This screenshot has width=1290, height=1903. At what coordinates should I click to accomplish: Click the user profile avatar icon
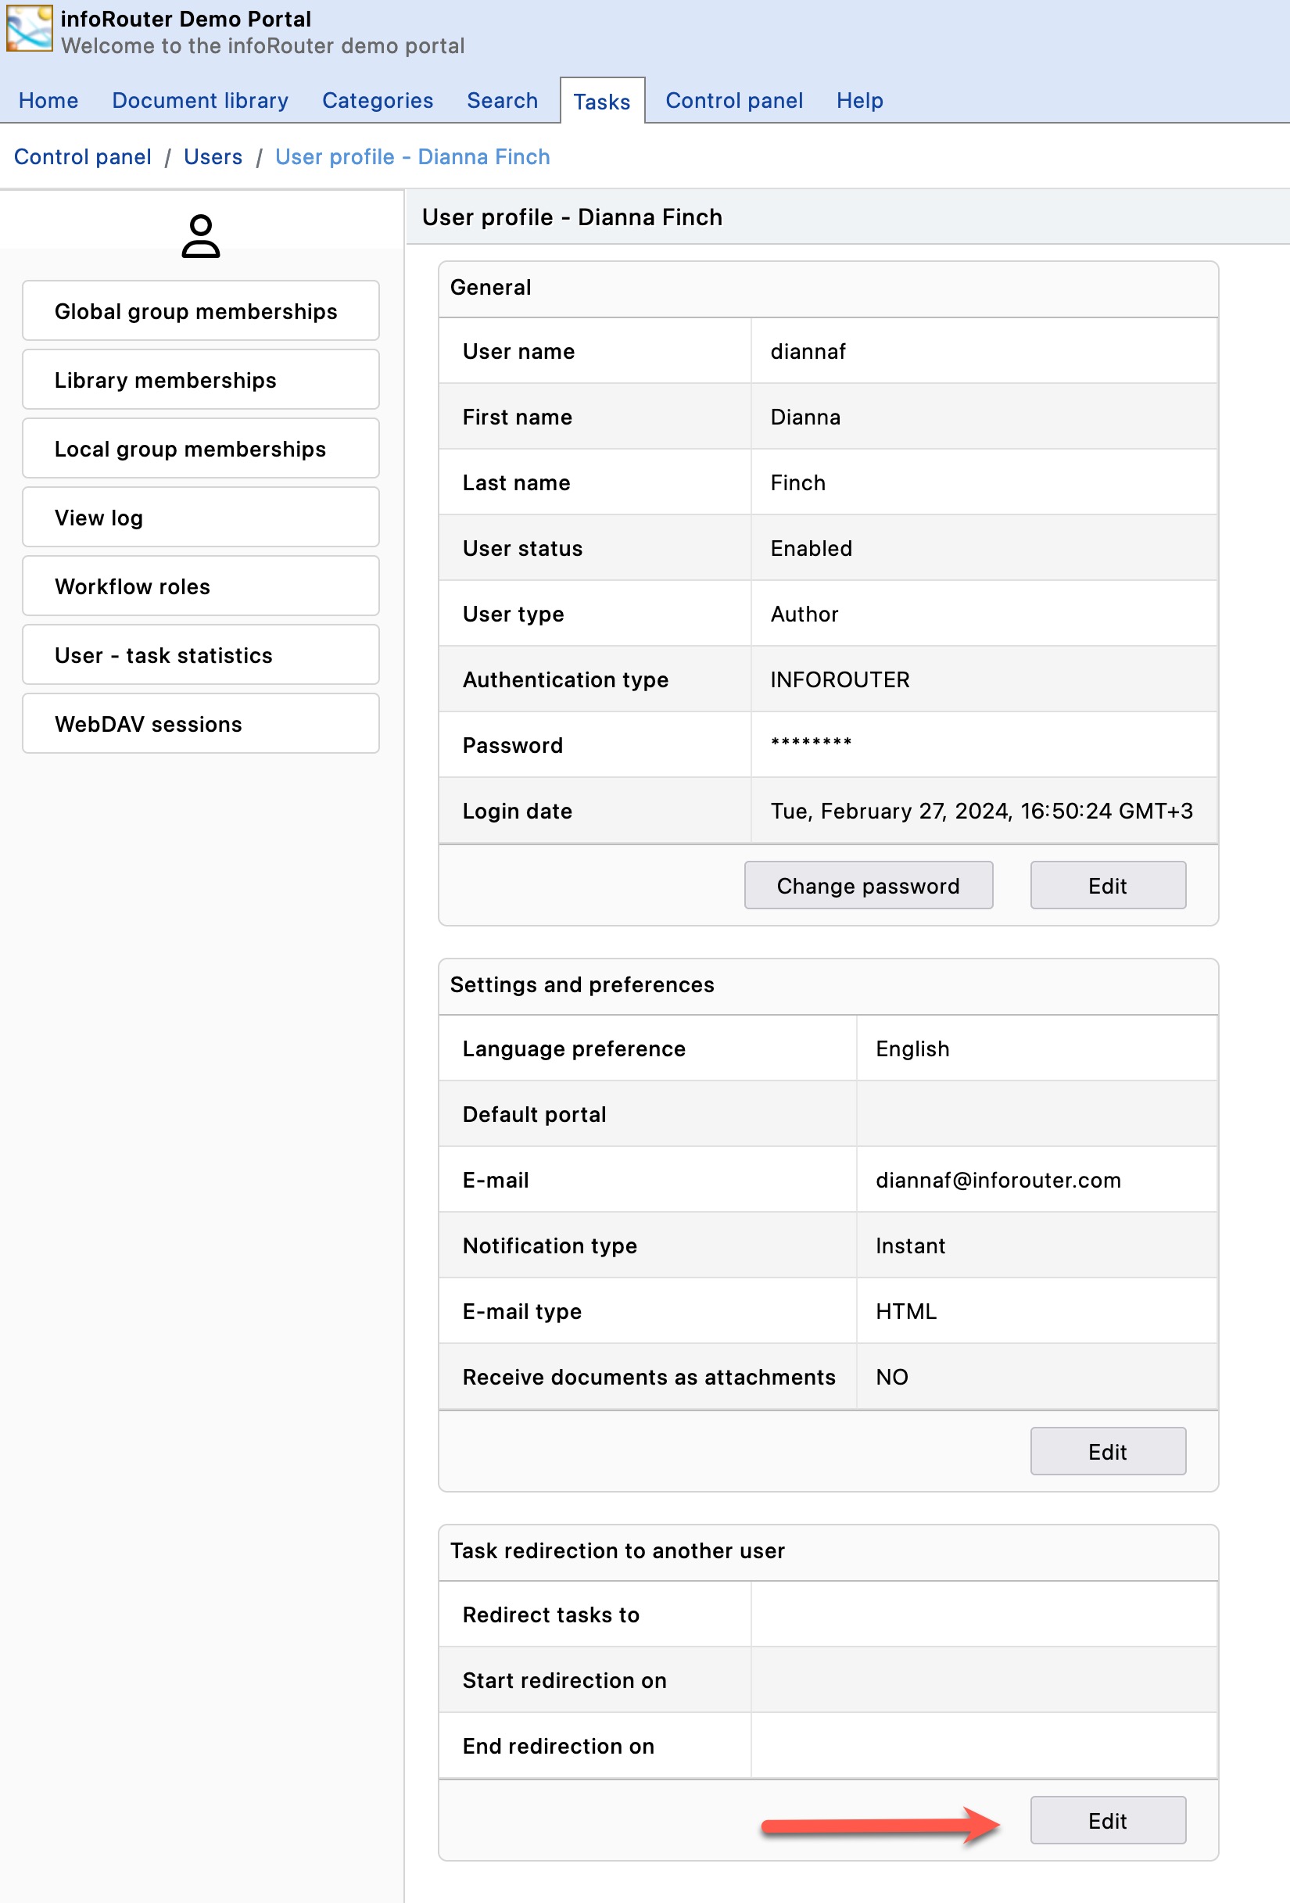(201, 237)
